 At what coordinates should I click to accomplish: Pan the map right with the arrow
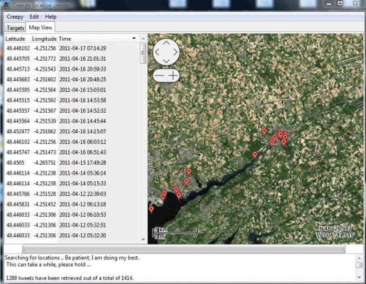(x=175, y=52)
